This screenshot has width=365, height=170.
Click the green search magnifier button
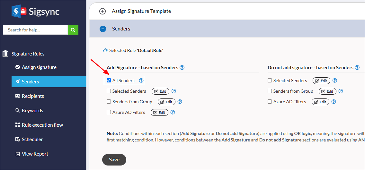[x=73, y=30]
